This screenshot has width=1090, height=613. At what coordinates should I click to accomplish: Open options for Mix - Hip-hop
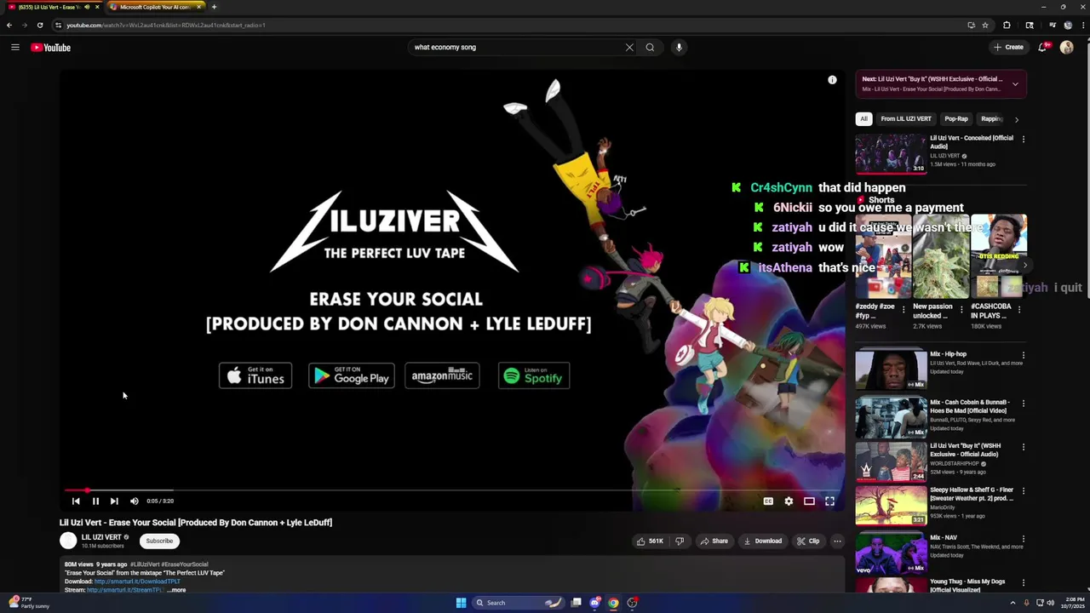1024,355
